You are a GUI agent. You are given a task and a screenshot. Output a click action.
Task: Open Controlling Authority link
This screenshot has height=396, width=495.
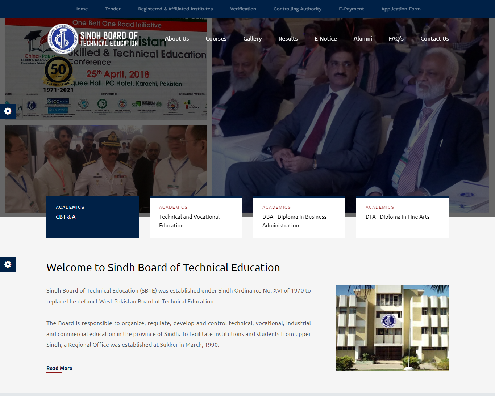[x=298, y=9]
